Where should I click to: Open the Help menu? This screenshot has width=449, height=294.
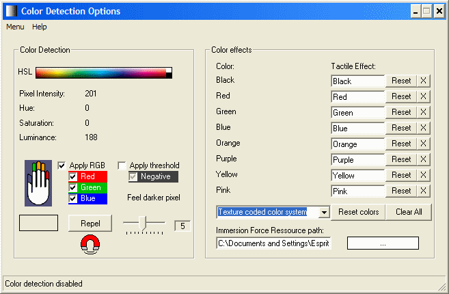39,27
